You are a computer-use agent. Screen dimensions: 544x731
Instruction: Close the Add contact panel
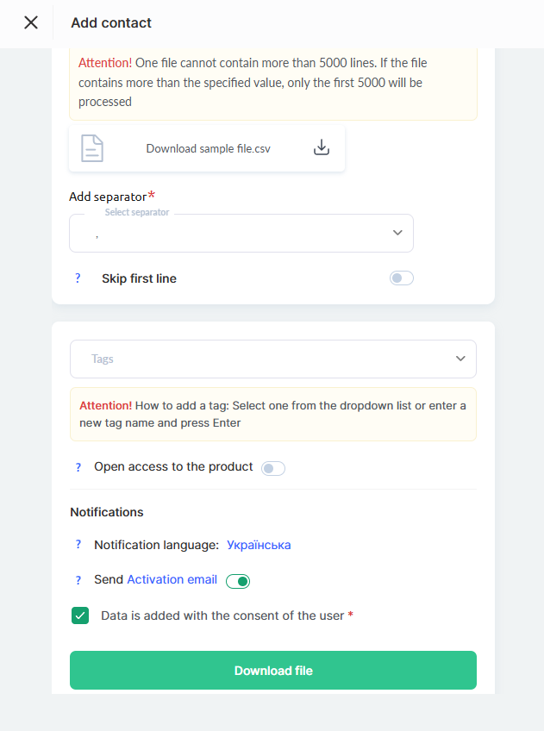pyautogui.click(x=31, y=22)
